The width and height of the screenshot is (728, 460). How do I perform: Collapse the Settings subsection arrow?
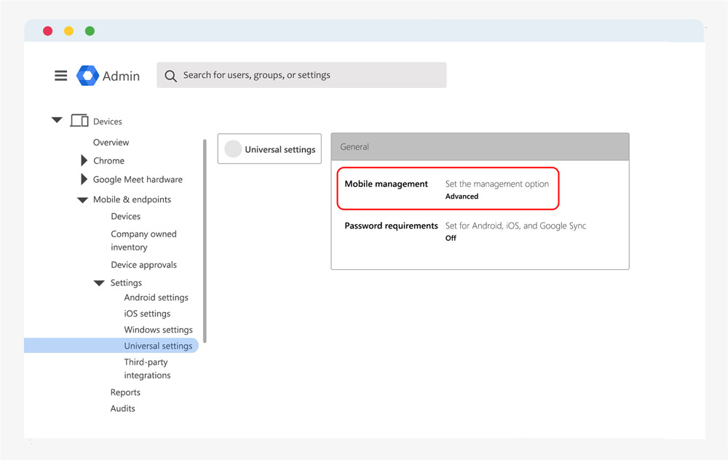99,283
